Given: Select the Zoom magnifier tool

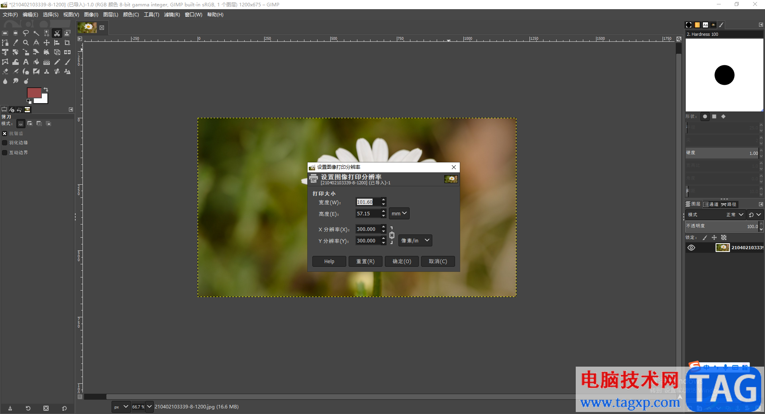Looking at the screenshot, I should coord(26,43).
